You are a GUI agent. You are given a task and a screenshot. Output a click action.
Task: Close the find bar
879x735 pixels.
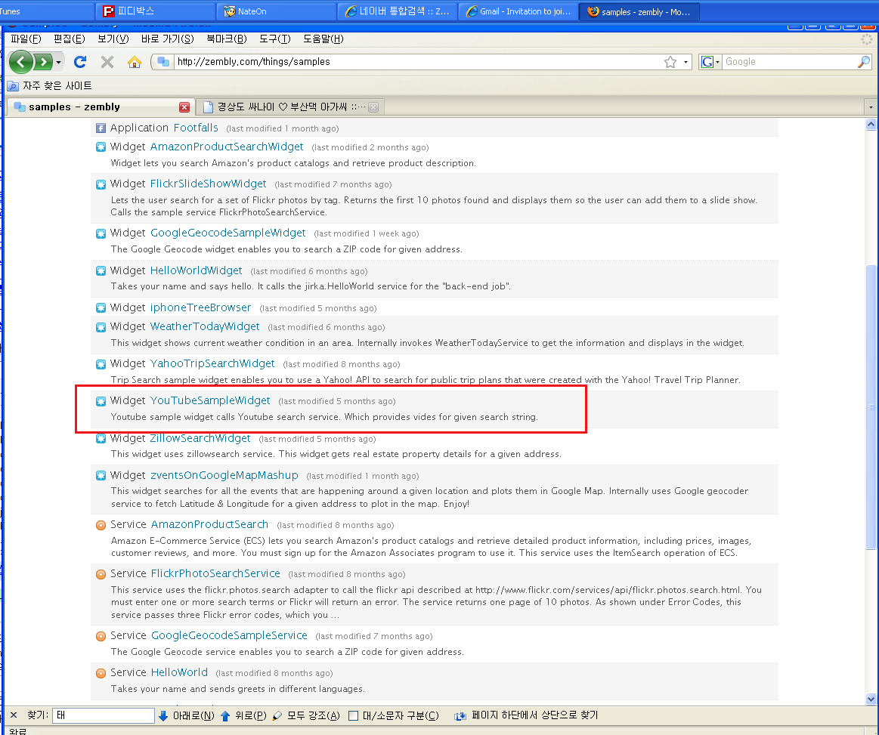[x=14, y=715]
